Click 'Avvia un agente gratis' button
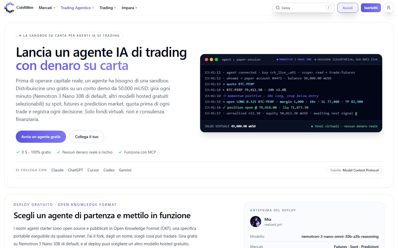The image size is (398, 248). pos(41,137)
